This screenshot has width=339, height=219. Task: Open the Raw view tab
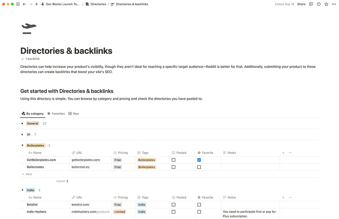click(x=74, y=114)
